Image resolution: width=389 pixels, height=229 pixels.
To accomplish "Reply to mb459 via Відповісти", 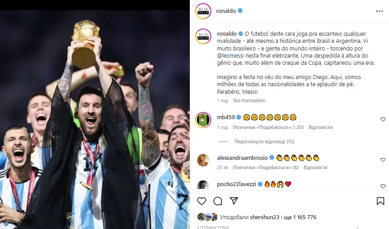I will pos(320,127).
